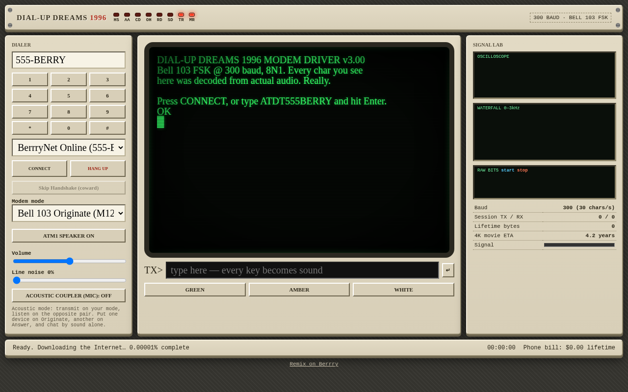Click the lit TR status LED

point(181,15)
